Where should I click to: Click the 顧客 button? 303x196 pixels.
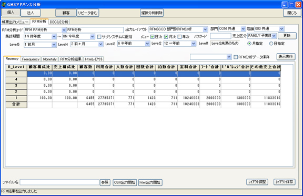66,13
